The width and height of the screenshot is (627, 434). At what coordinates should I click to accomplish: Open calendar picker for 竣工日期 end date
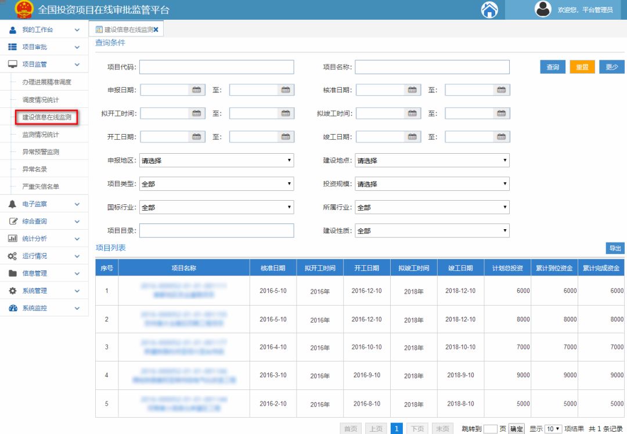[x=501, y=137]
